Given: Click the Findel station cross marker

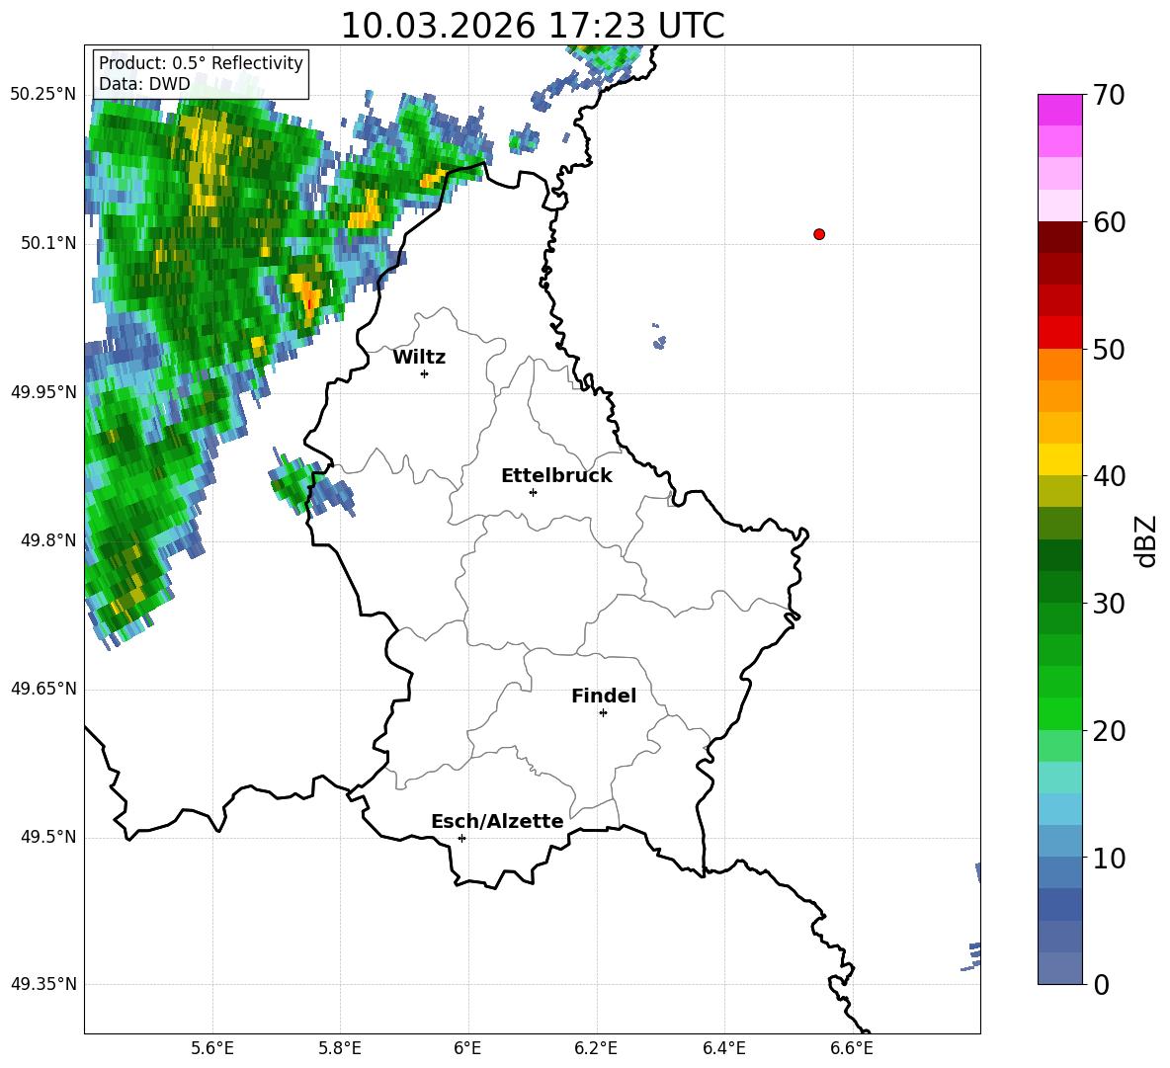Looking at the screenshot, I should point(603,713).
